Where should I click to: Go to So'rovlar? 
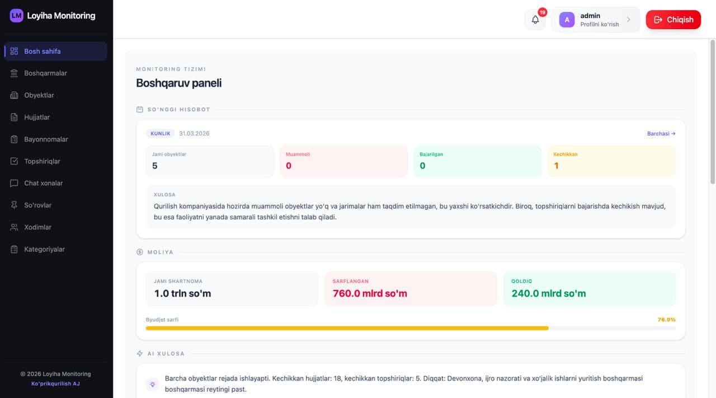point(55,205)
